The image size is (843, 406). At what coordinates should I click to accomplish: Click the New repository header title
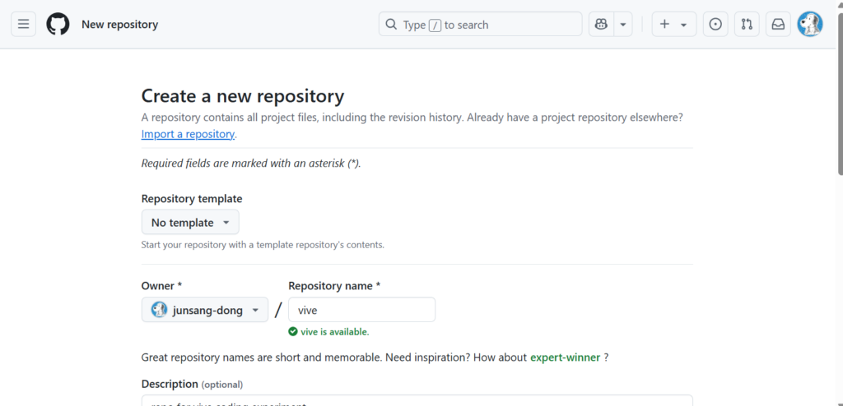click(120, 25)
